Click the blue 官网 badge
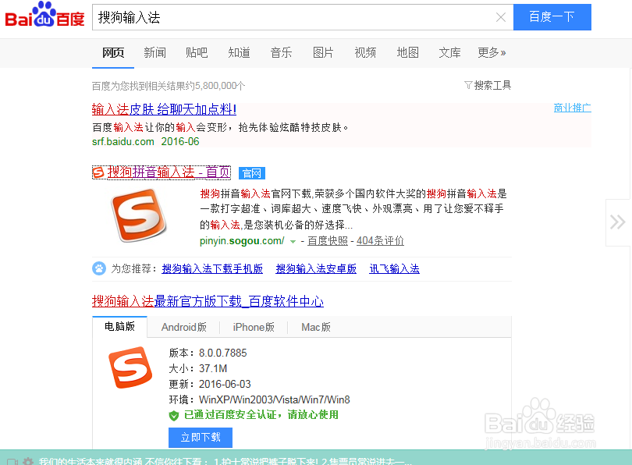 (252, 173)
